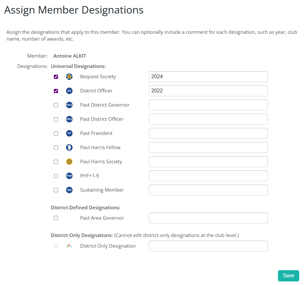The image size is (305, 285).
Task: Click the PHF+1-9 badge icon
Action: click(69, 176)
